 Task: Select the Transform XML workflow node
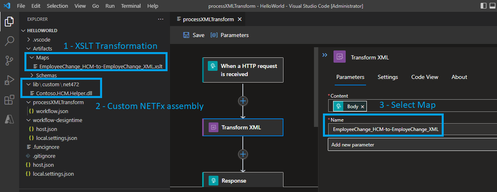click(242, 127)
